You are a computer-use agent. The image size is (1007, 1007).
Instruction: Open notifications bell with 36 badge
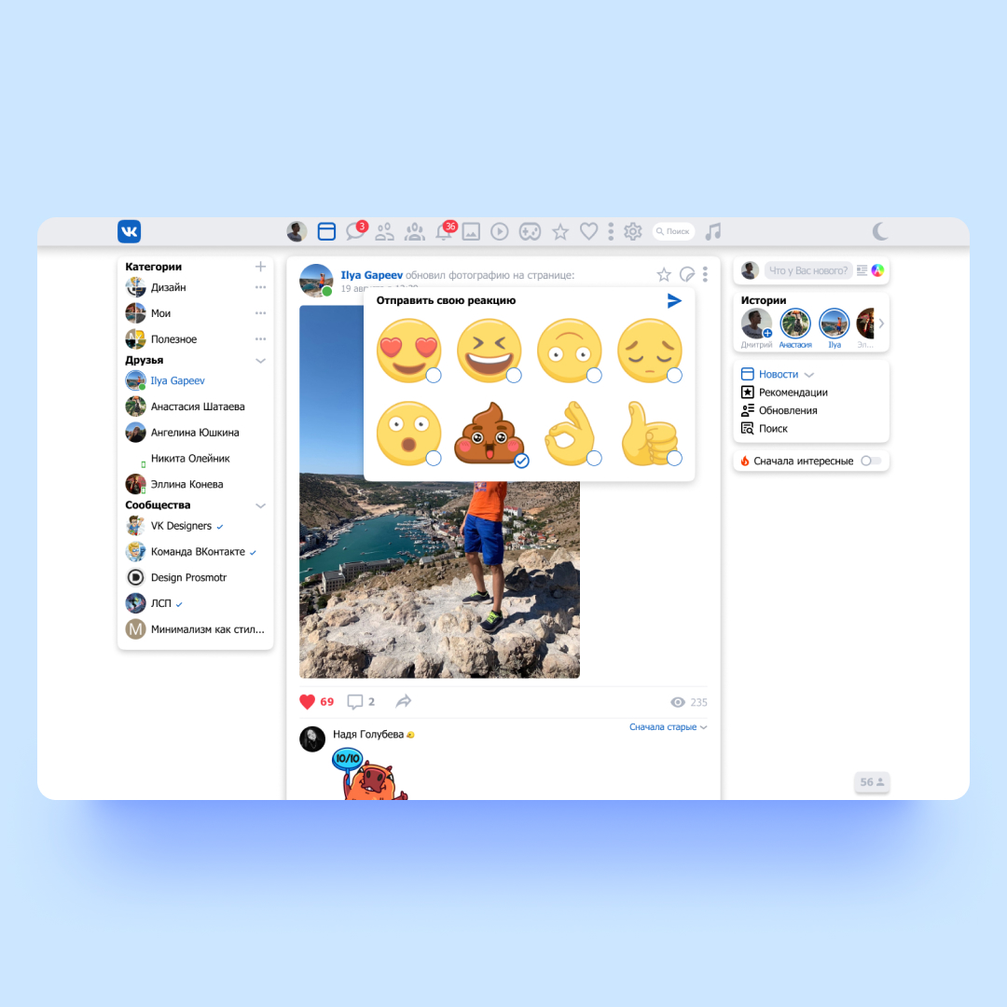pos(445,230)
